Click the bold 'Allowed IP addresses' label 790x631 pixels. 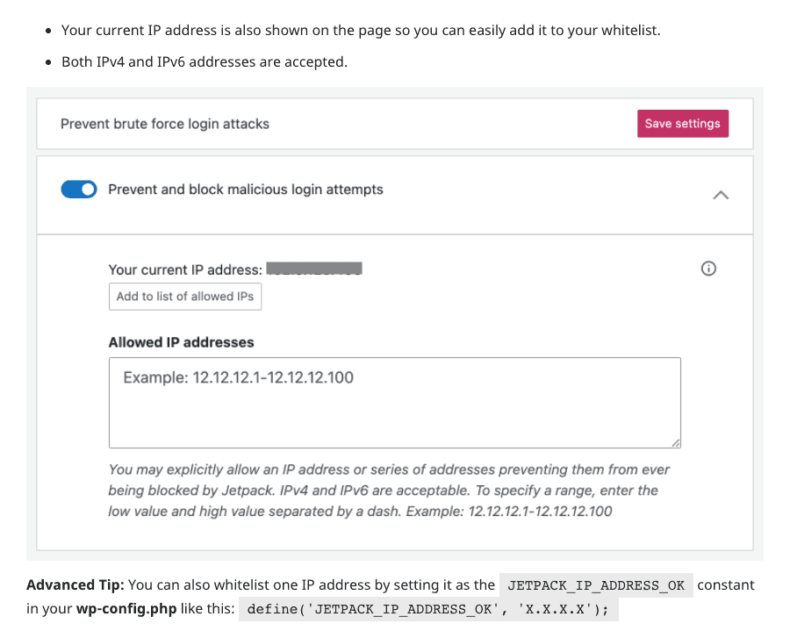(x=182, y=342)
